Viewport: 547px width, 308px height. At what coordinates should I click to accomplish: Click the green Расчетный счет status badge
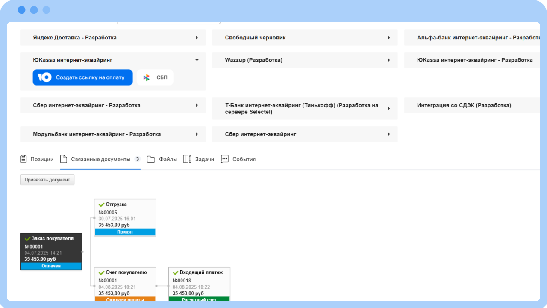tap(199, 299)
